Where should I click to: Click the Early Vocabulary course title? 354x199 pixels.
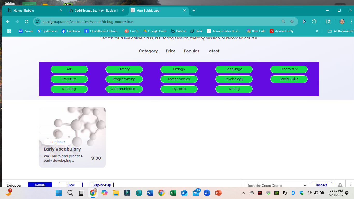[62, 149]
